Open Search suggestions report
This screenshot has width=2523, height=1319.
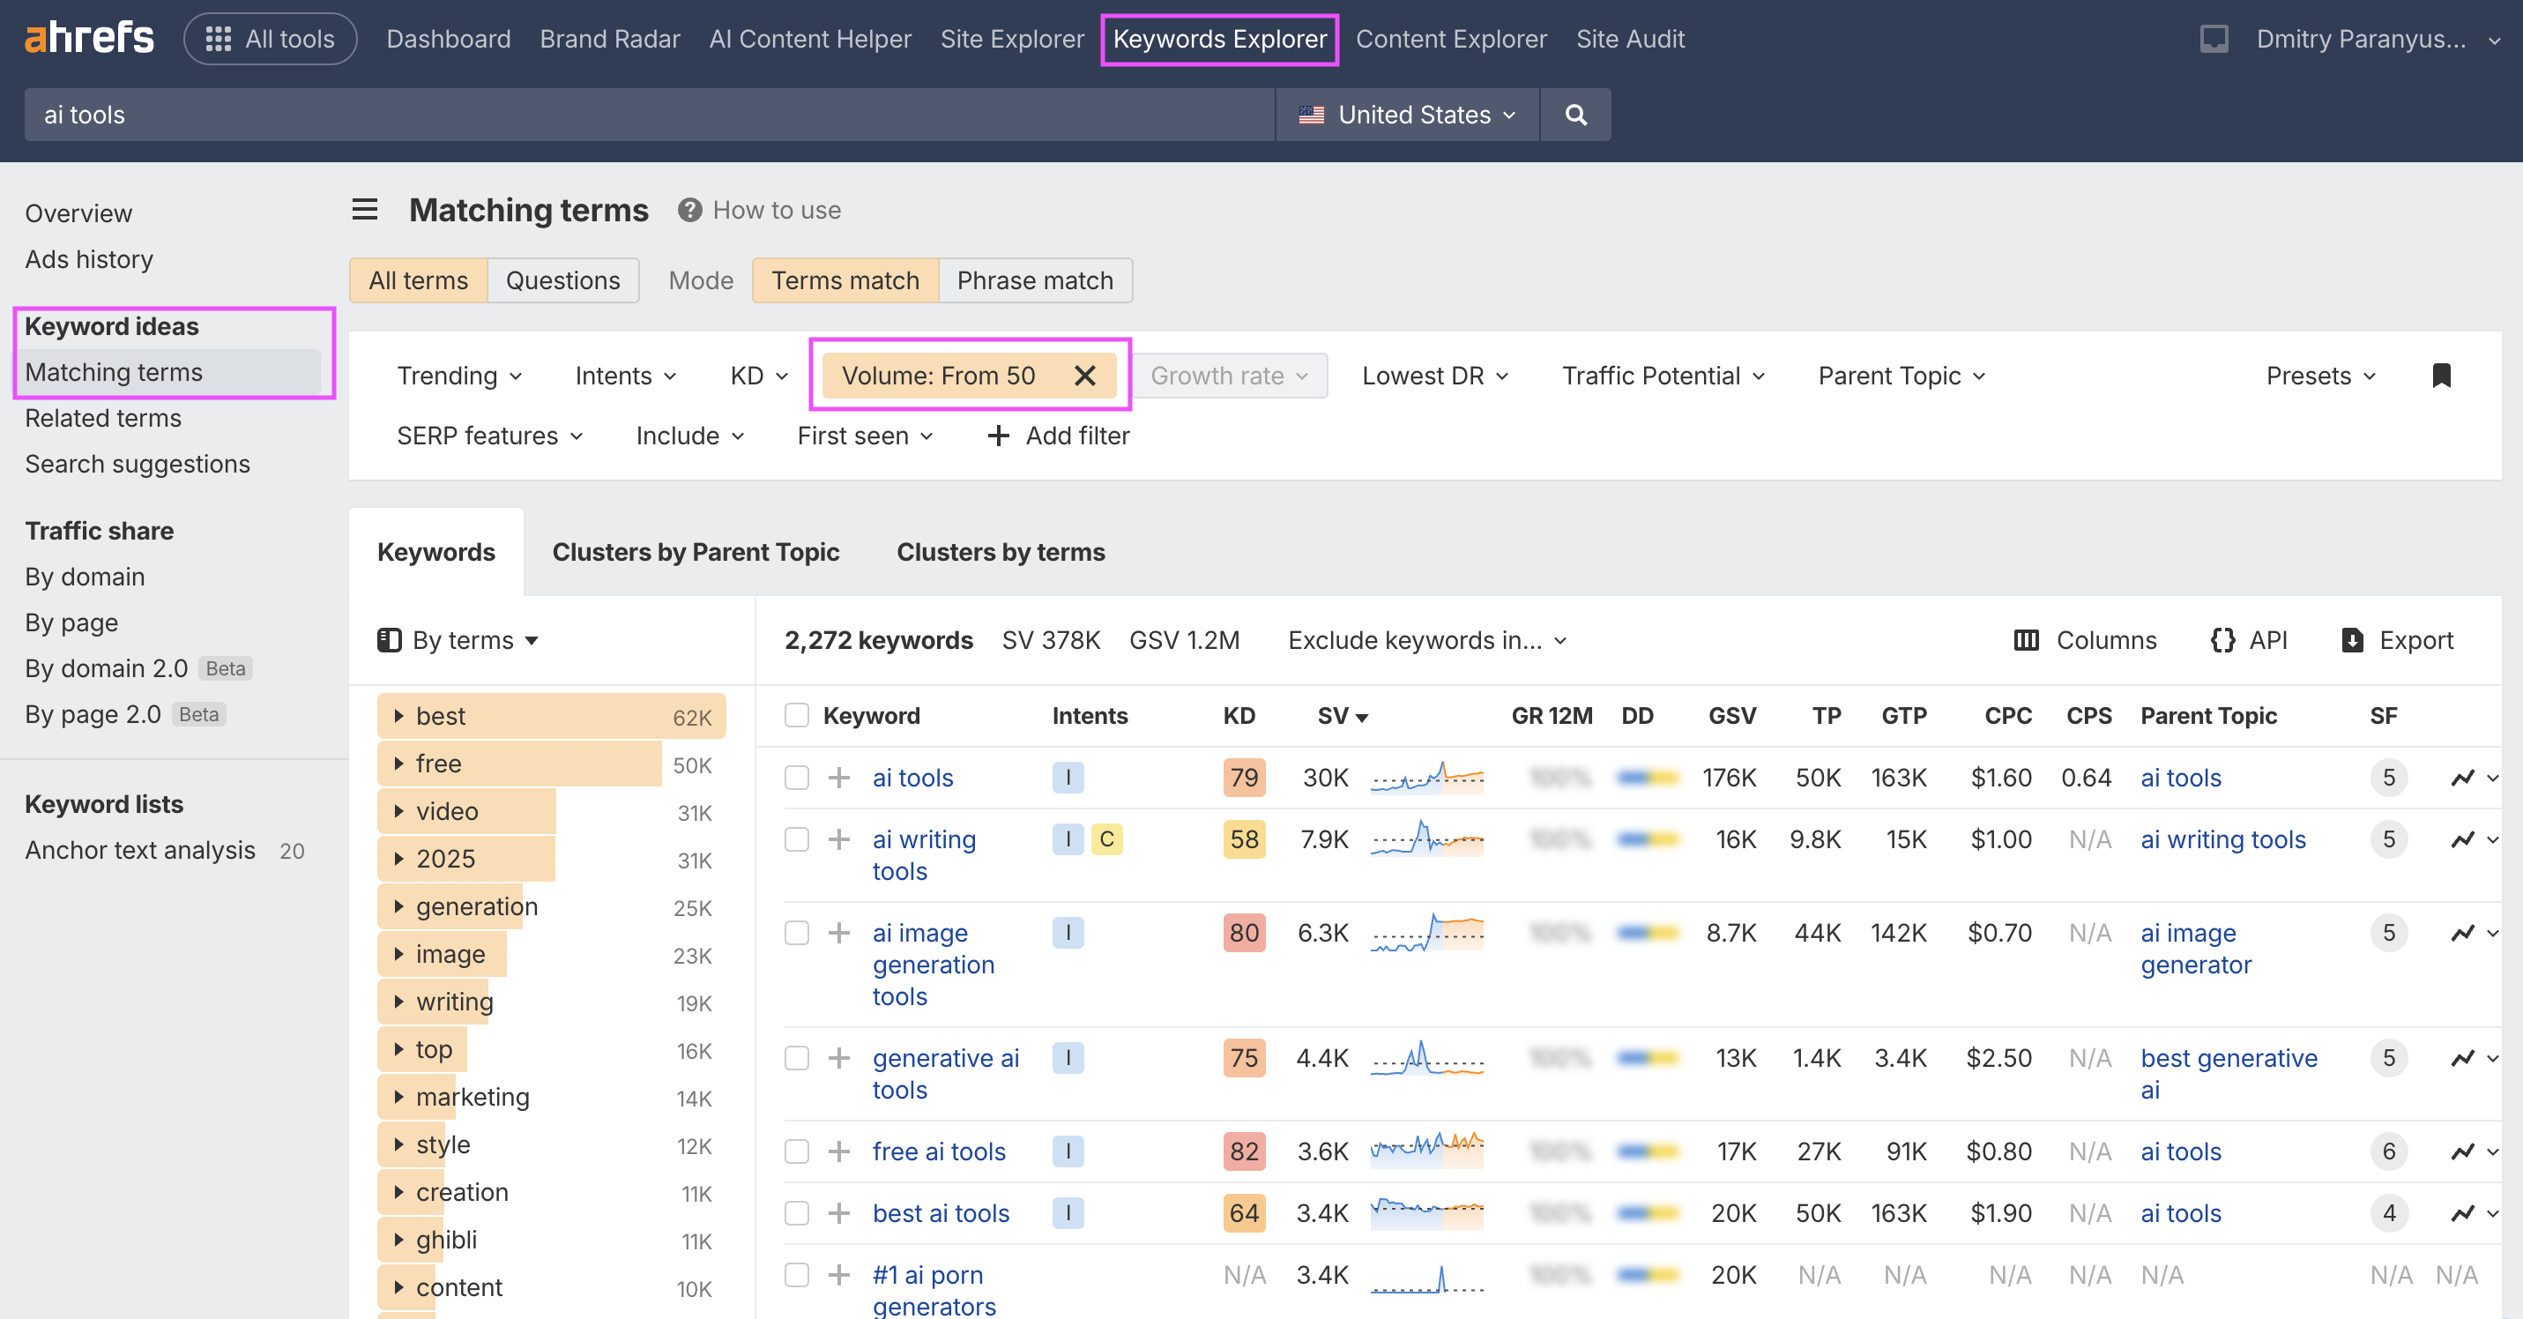tap(138, 464)
